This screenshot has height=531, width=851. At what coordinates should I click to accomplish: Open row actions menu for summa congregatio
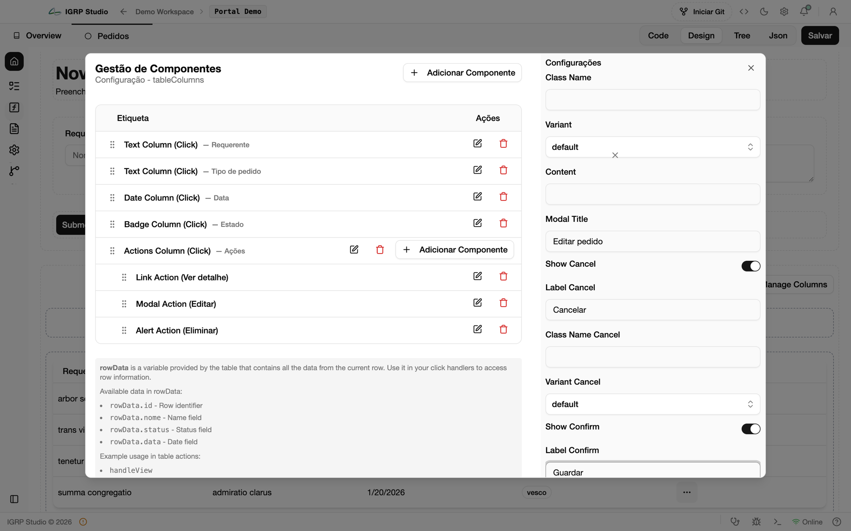687,492
